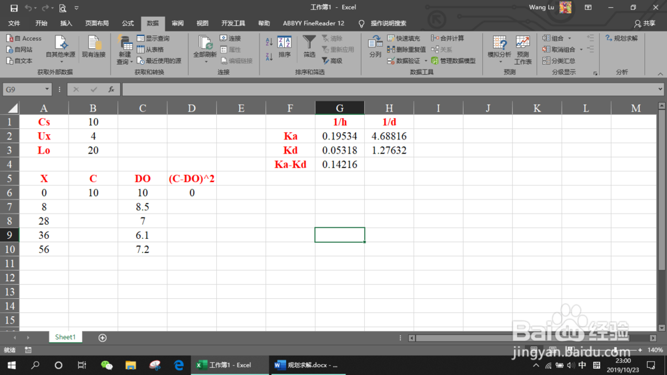Click From Table (从表格)
This screenshot has height=375, width=667.
coord(151,49)
